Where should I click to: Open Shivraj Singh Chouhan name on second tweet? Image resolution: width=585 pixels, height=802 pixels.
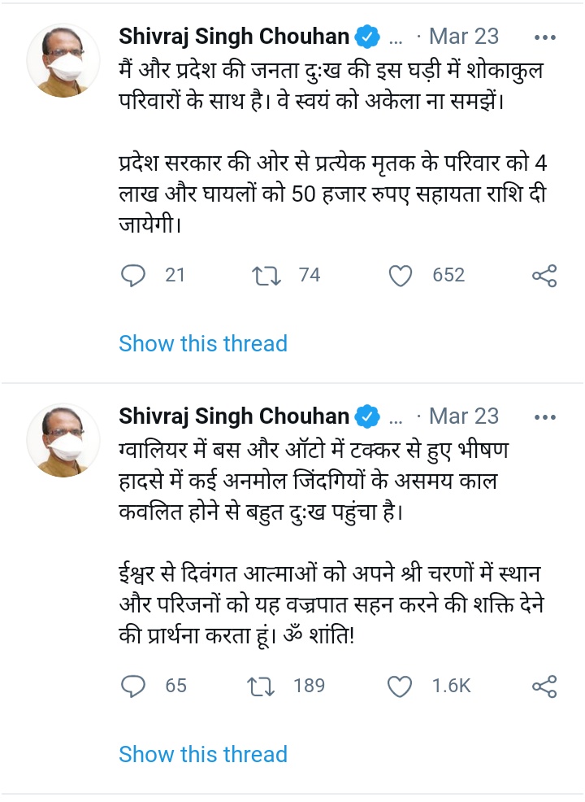pyautogui.click(x=234, y=416)
